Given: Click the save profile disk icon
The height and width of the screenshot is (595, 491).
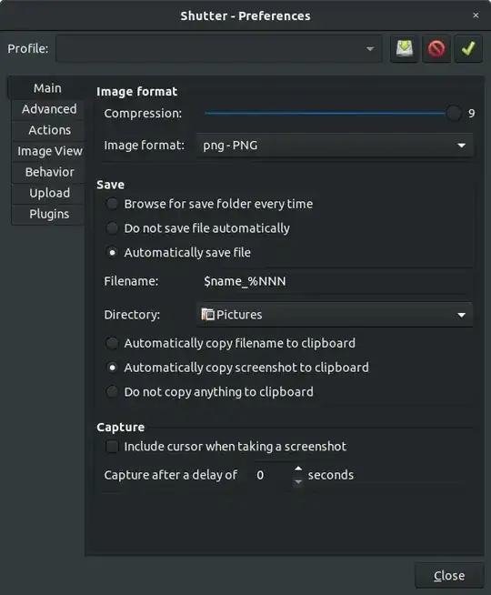Looking at the screenshot, I should (x=405, y=48).
